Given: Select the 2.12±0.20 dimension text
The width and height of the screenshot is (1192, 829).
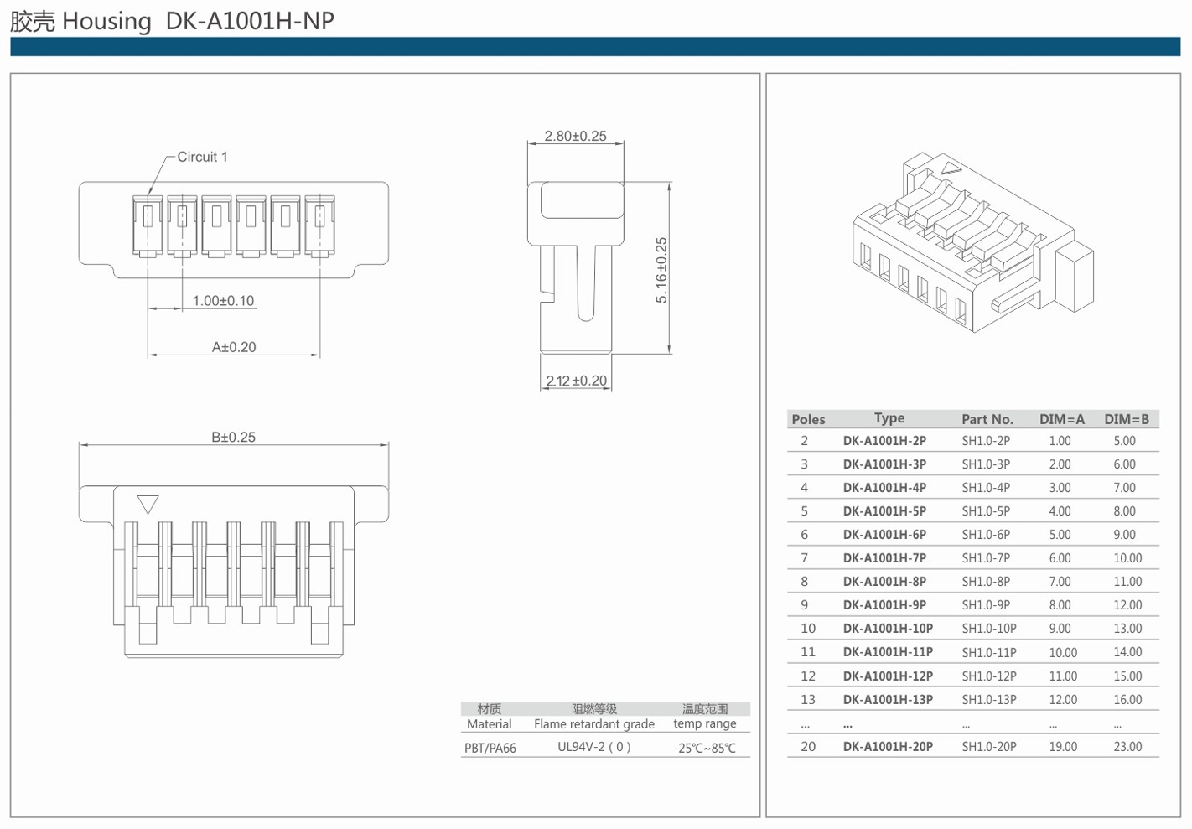Looking at the screenshot, I should [576, 381].
